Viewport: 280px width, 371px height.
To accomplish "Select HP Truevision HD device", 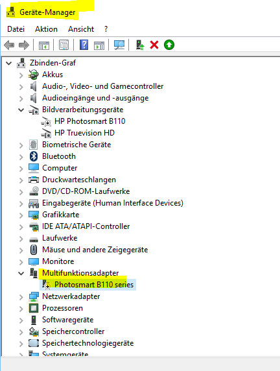I will click(x=84, y=133).
